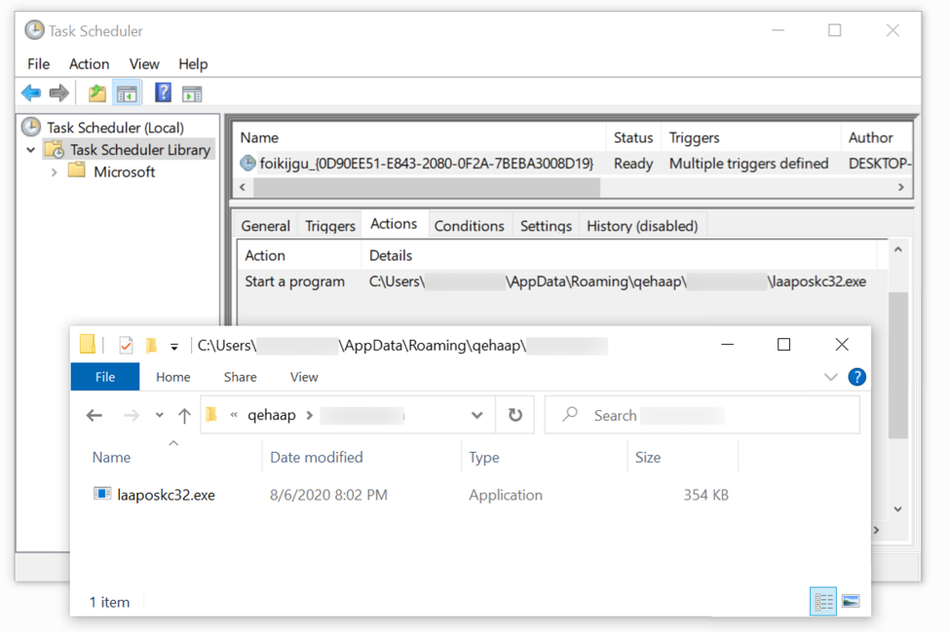Expand the Microsoft folder tree node

coord(54,172)
